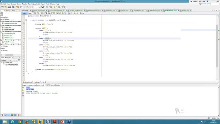The height and width of the screenshot is (124, 220).
Task: Open the Services panel tab
Action: (x=8, y=11)
